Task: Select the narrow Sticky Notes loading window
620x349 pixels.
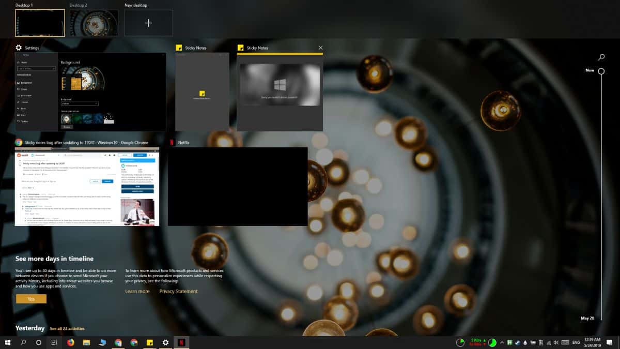Action: tap(202, 92)
